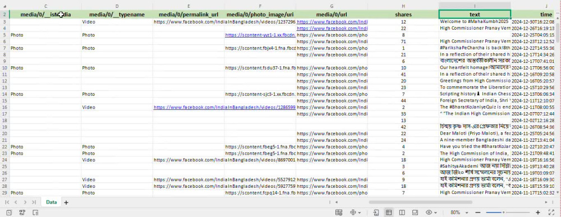
Task: Click the shares value 42 in row 19
Action: pyautogui.click(x=403, y=127)
